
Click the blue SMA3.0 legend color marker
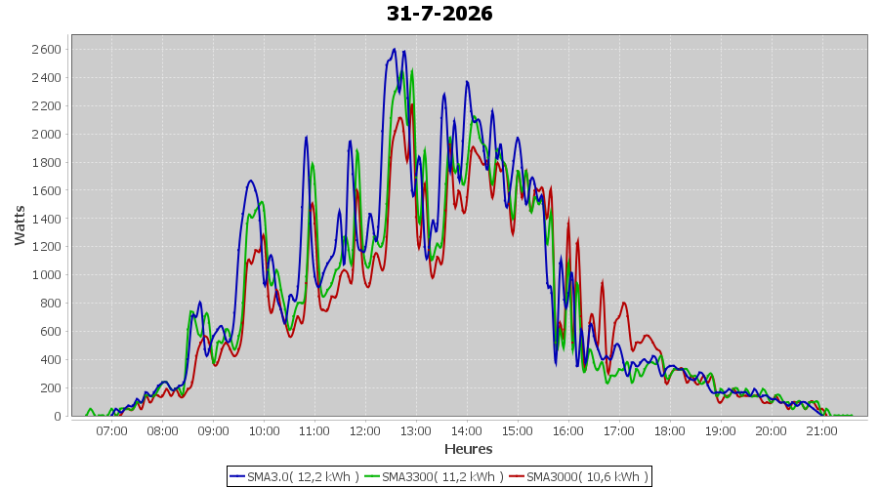point(237,477)
